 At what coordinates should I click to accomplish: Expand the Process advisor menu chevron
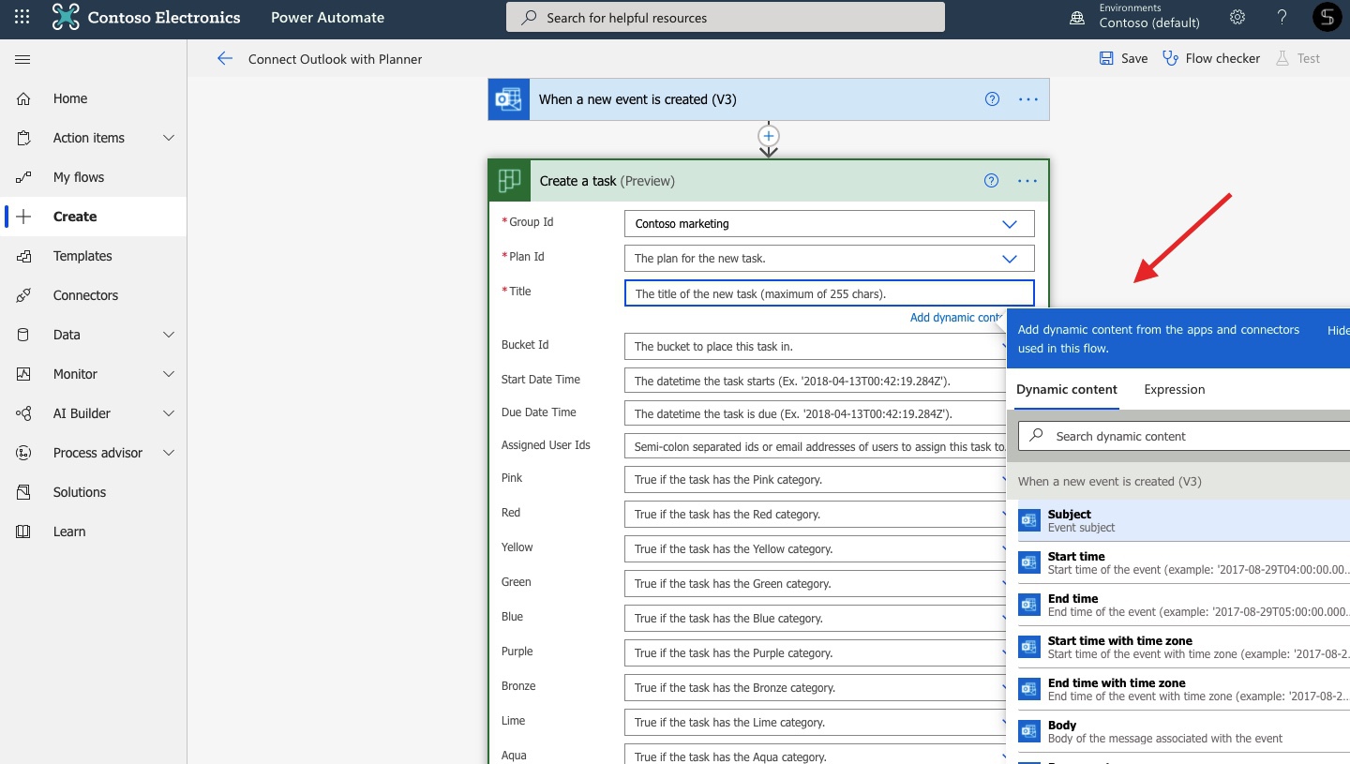click(x=169, y=453)
